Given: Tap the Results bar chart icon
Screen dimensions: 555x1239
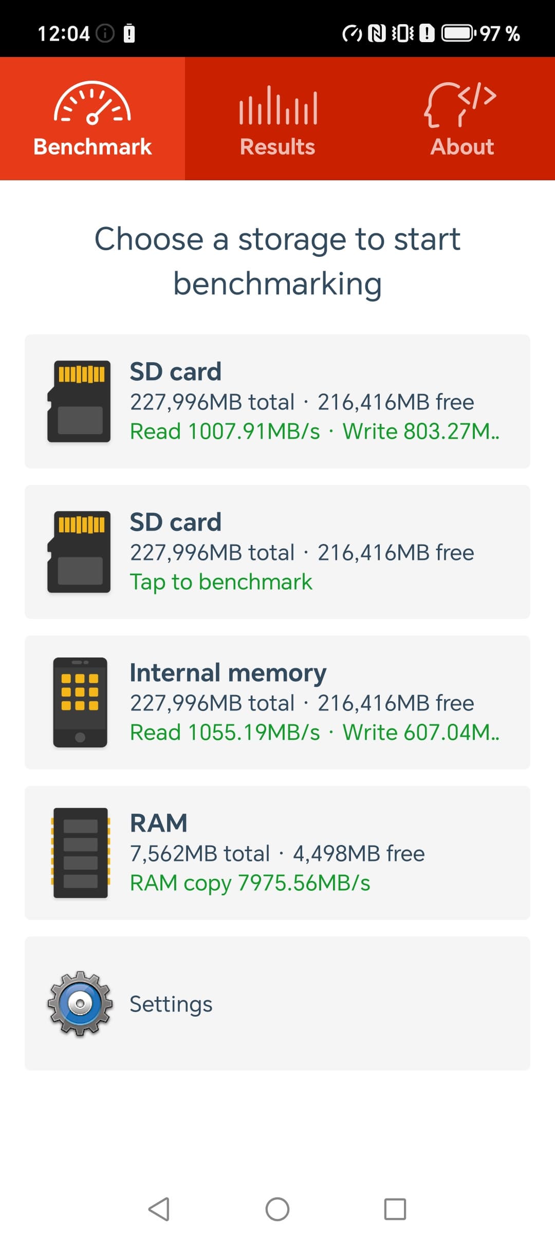Looking at the screenshot, I should point(277,106).
